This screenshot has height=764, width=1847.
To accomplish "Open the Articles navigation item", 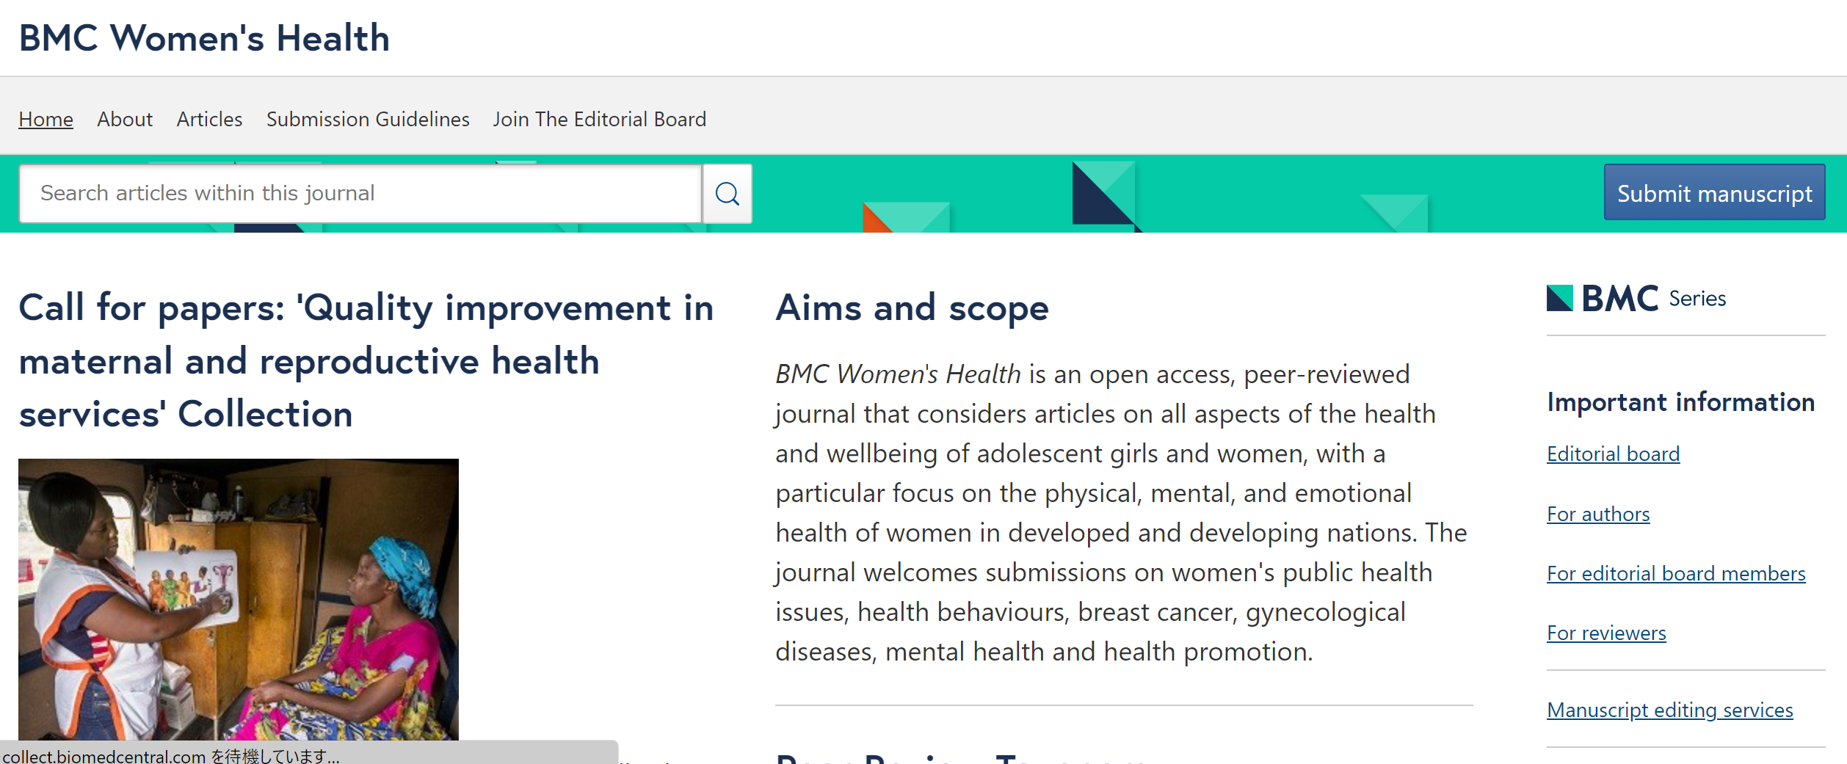I will pos(209,119).
